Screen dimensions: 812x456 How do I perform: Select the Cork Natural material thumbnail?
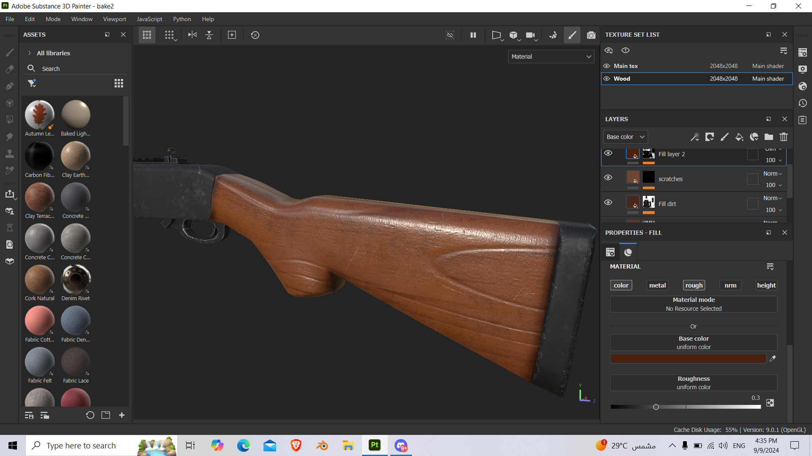pos(39,280)
